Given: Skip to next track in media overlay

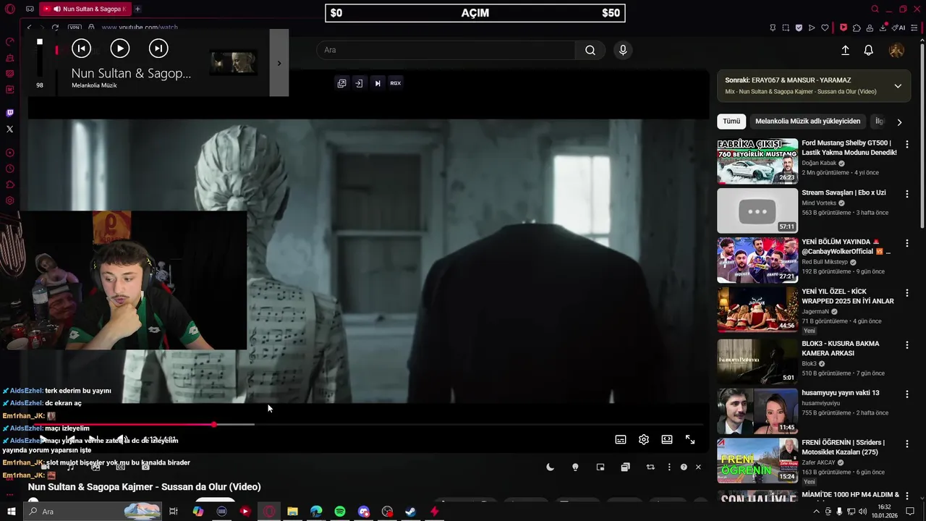Looking at the screenshot, I should (158, 48).
